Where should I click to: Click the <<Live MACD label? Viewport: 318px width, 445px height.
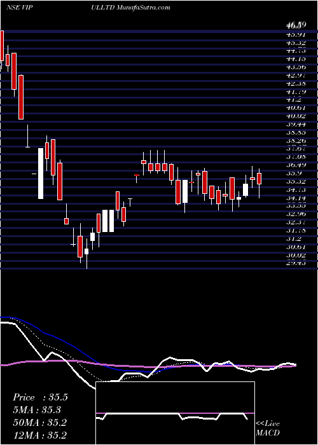[x=268, y=428]
